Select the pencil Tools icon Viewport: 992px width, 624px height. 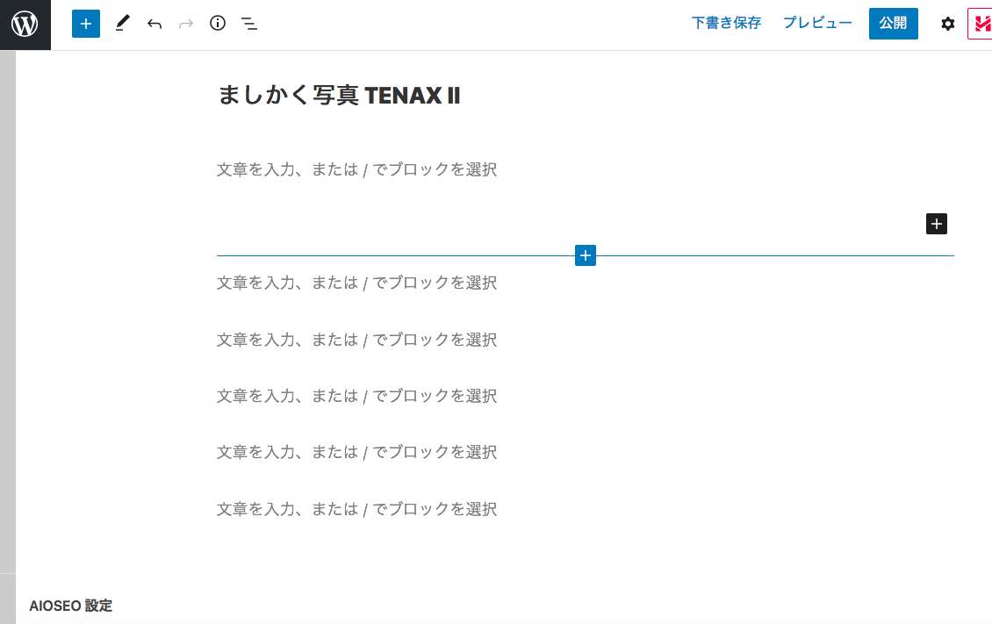point(122,24)
